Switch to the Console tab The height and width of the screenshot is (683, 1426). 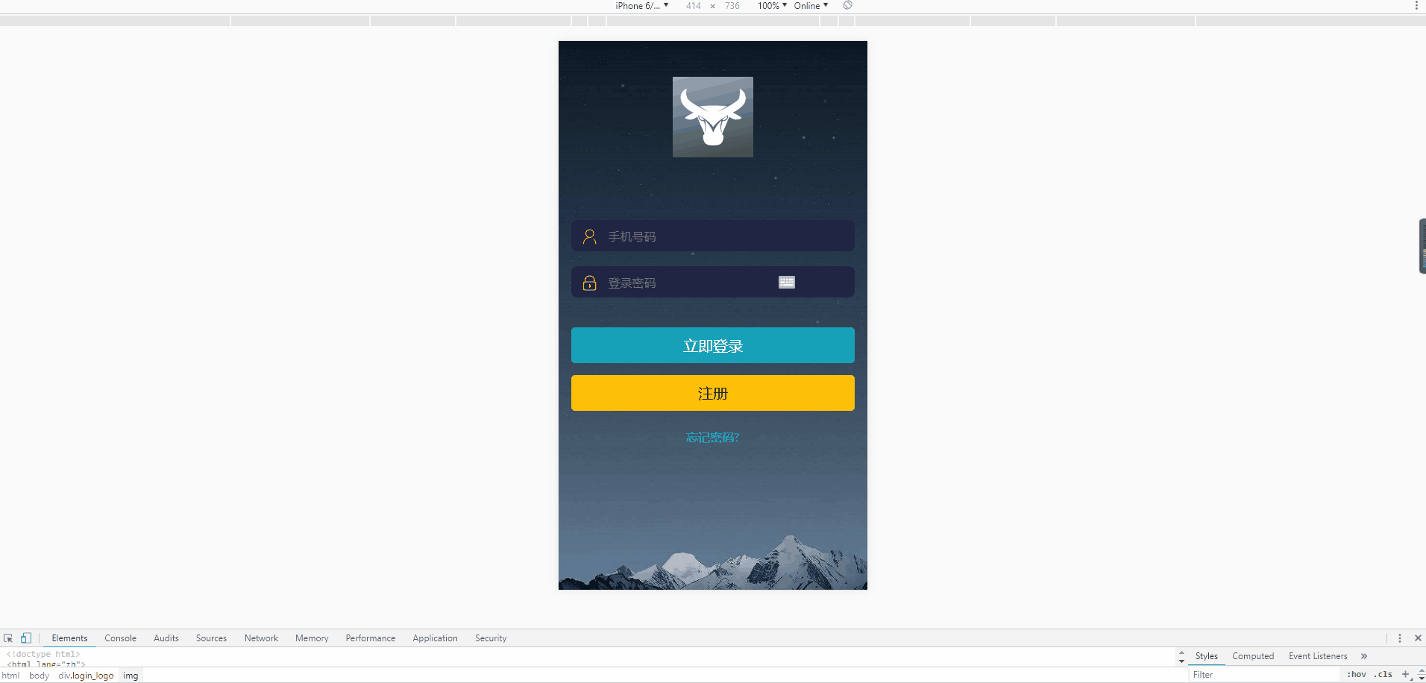tap(120, 638)
